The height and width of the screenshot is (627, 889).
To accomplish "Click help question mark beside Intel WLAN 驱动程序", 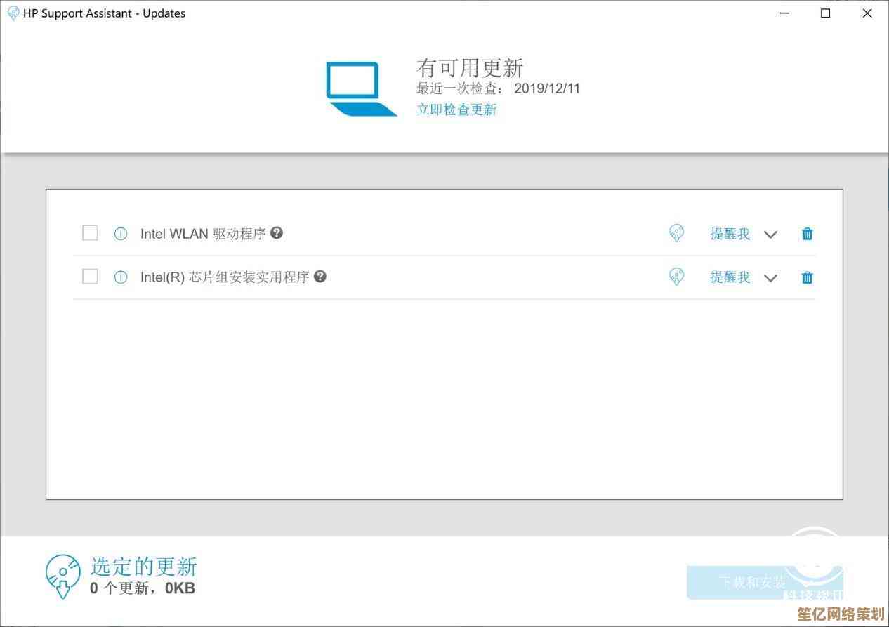I will [x=277, y=233].
